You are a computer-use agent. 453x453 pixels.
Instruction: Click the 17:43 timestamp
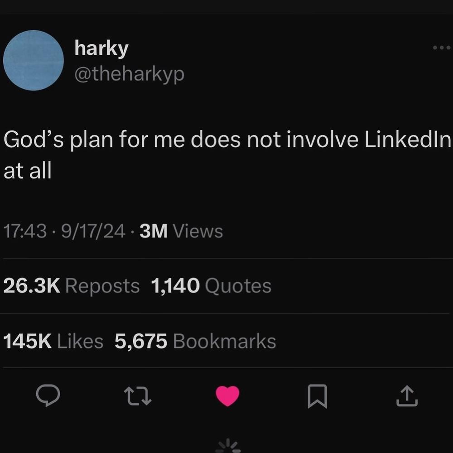(25, 231)
